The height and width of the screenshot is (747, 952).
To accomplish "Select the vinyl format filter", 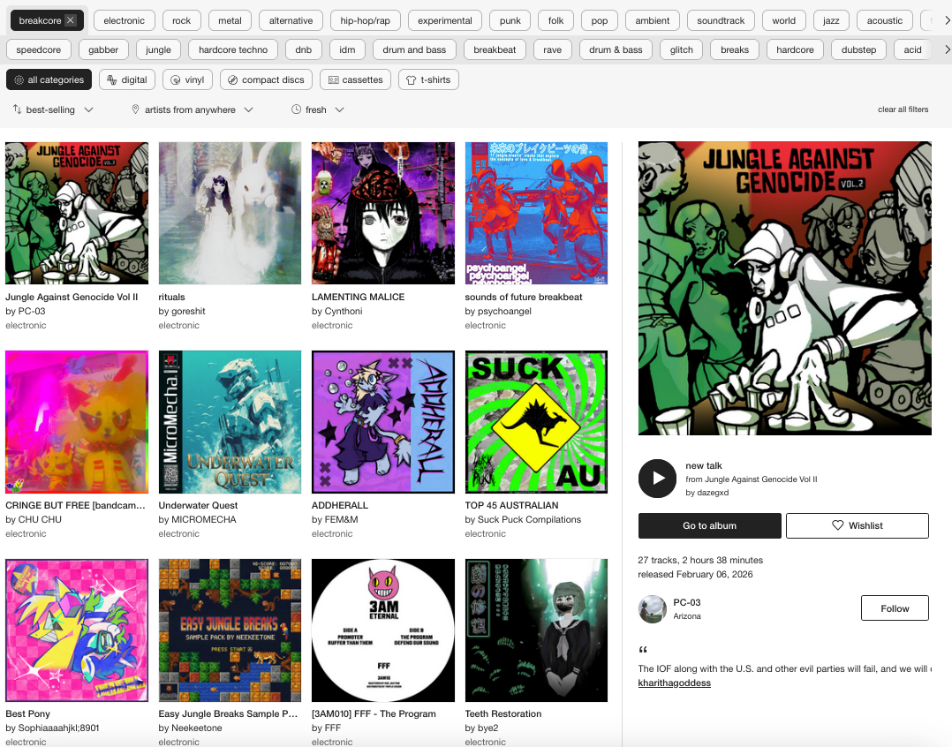I will [187, 80].
